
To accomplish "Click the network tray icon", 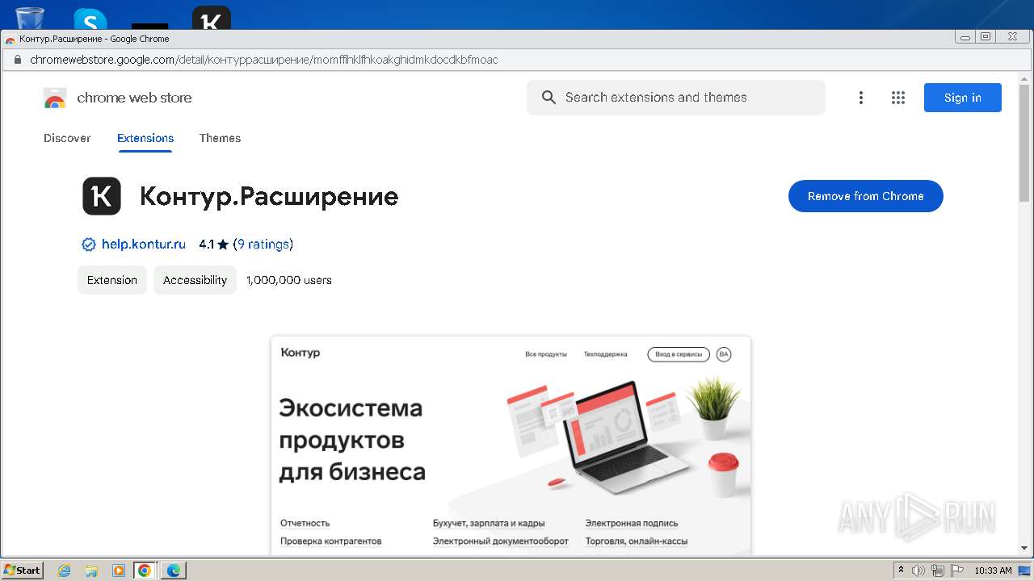I will tap(938, 571).
